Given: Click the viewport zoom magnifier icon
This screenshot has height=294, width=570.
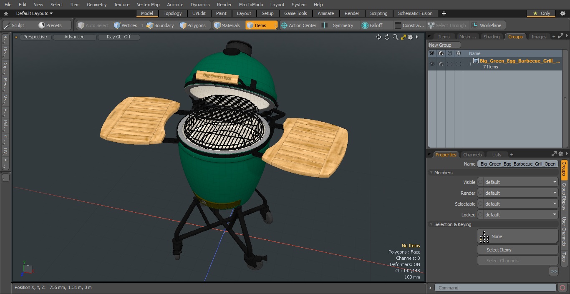Looking at the screenshot, I should pyautogui.click(x=395, y=37).
